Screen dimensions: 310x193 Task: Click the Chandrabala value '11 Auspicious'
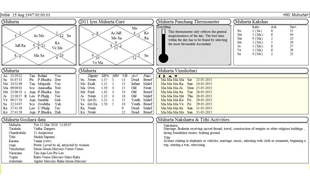(43, 133)
